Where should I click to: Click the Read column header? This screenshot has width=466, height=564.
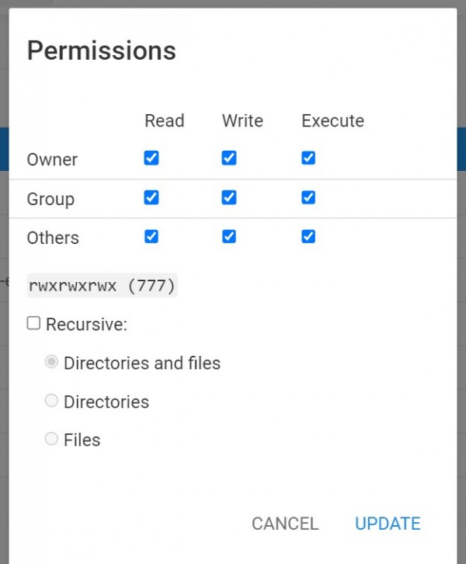click(165, 121)
